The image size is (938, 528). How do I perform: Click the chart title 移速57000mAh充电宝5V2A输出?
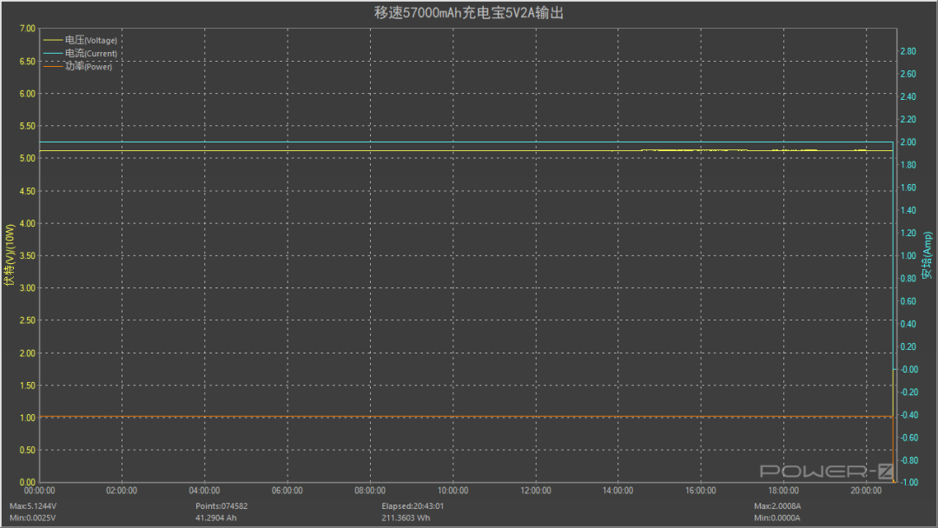coord(468,12)
